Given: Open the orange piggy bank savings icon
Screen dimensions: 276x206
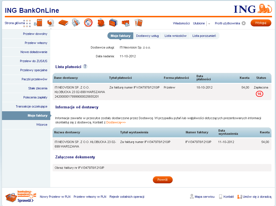Looking at the screenshot, I should (101, 23).
